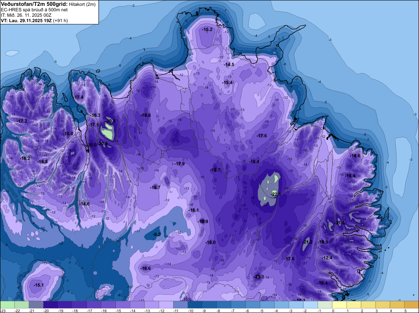Screen dimensions: 419x313
Task: Click the forecast offset "(+91 h)"
Action: click(x=60, y=21)
